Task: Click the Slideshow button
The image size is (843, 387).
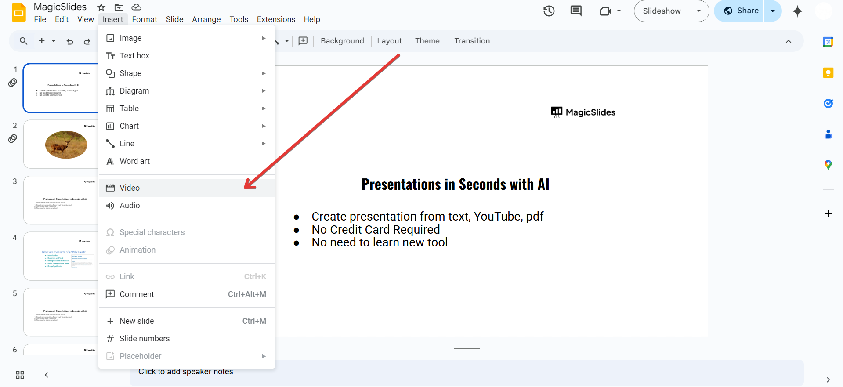Action: click(x=662, y=11)
